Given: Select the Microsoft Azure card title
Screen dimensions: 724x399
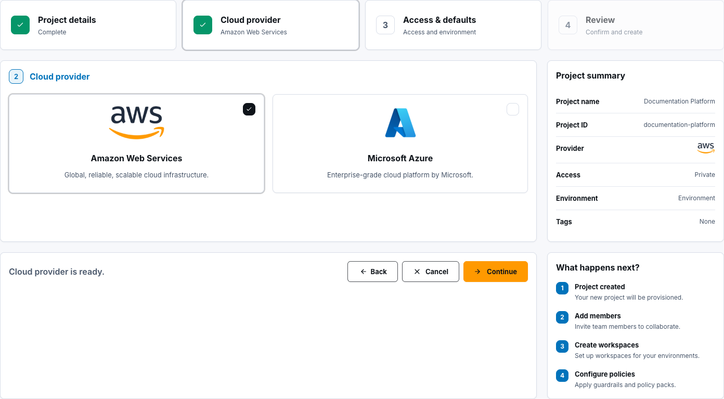Looking at the screenshot, I should 400,158.
